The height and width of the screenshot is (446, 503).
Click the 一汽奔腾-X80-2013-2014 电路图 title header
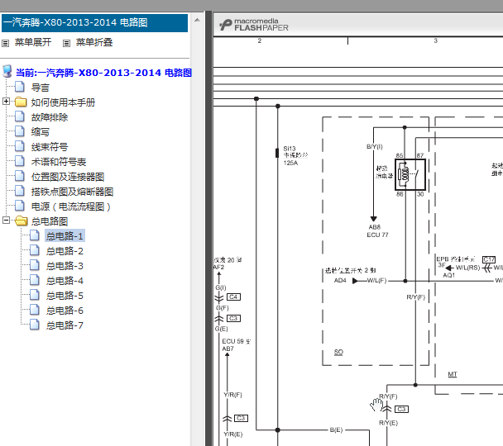point(94,22)
